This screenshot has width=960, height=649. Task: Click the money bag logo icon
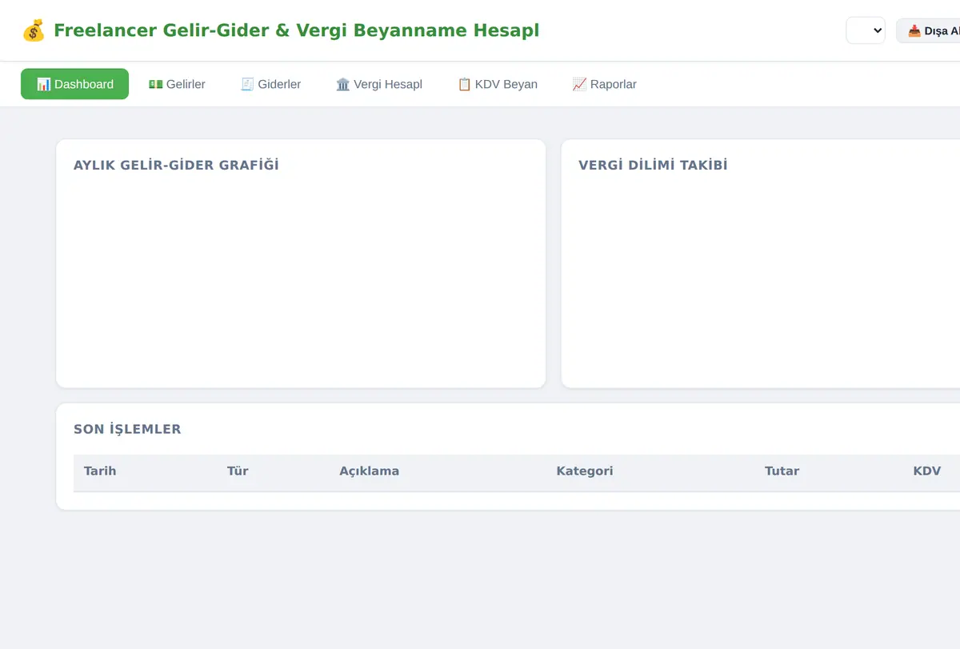click(34, 30)
